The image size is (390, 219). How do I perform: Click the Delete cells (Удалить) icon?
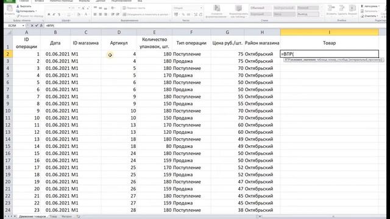tap(342, 8)
